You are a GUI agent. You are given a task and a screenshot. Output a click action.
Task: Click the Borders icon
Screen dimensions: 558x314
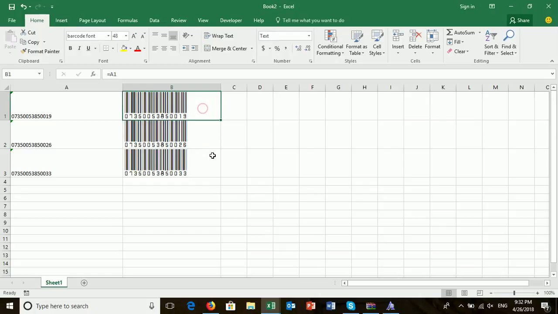[106, 48]
